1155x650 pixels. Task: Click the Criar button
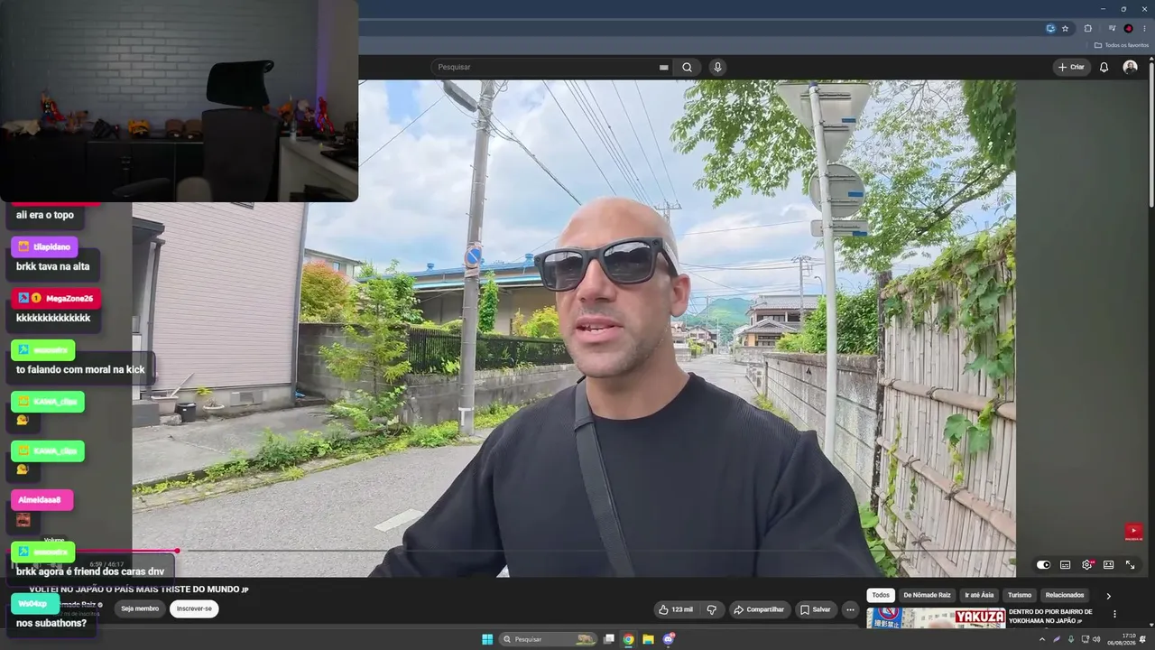pos(1071,67)
